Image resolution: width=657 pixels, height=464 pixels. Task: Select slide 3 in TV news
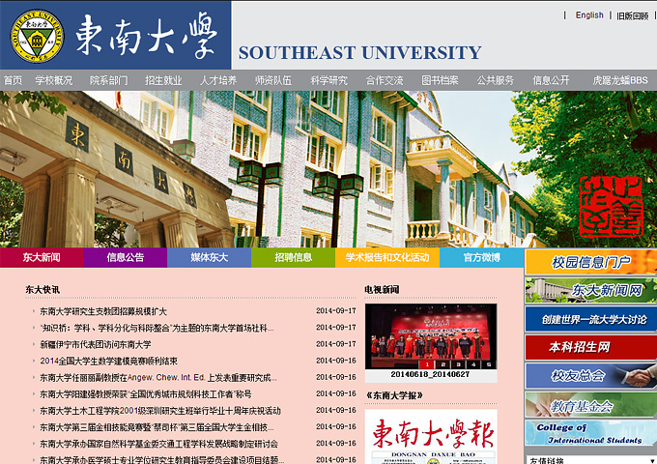pyautogui.click(x=458, y=364)
